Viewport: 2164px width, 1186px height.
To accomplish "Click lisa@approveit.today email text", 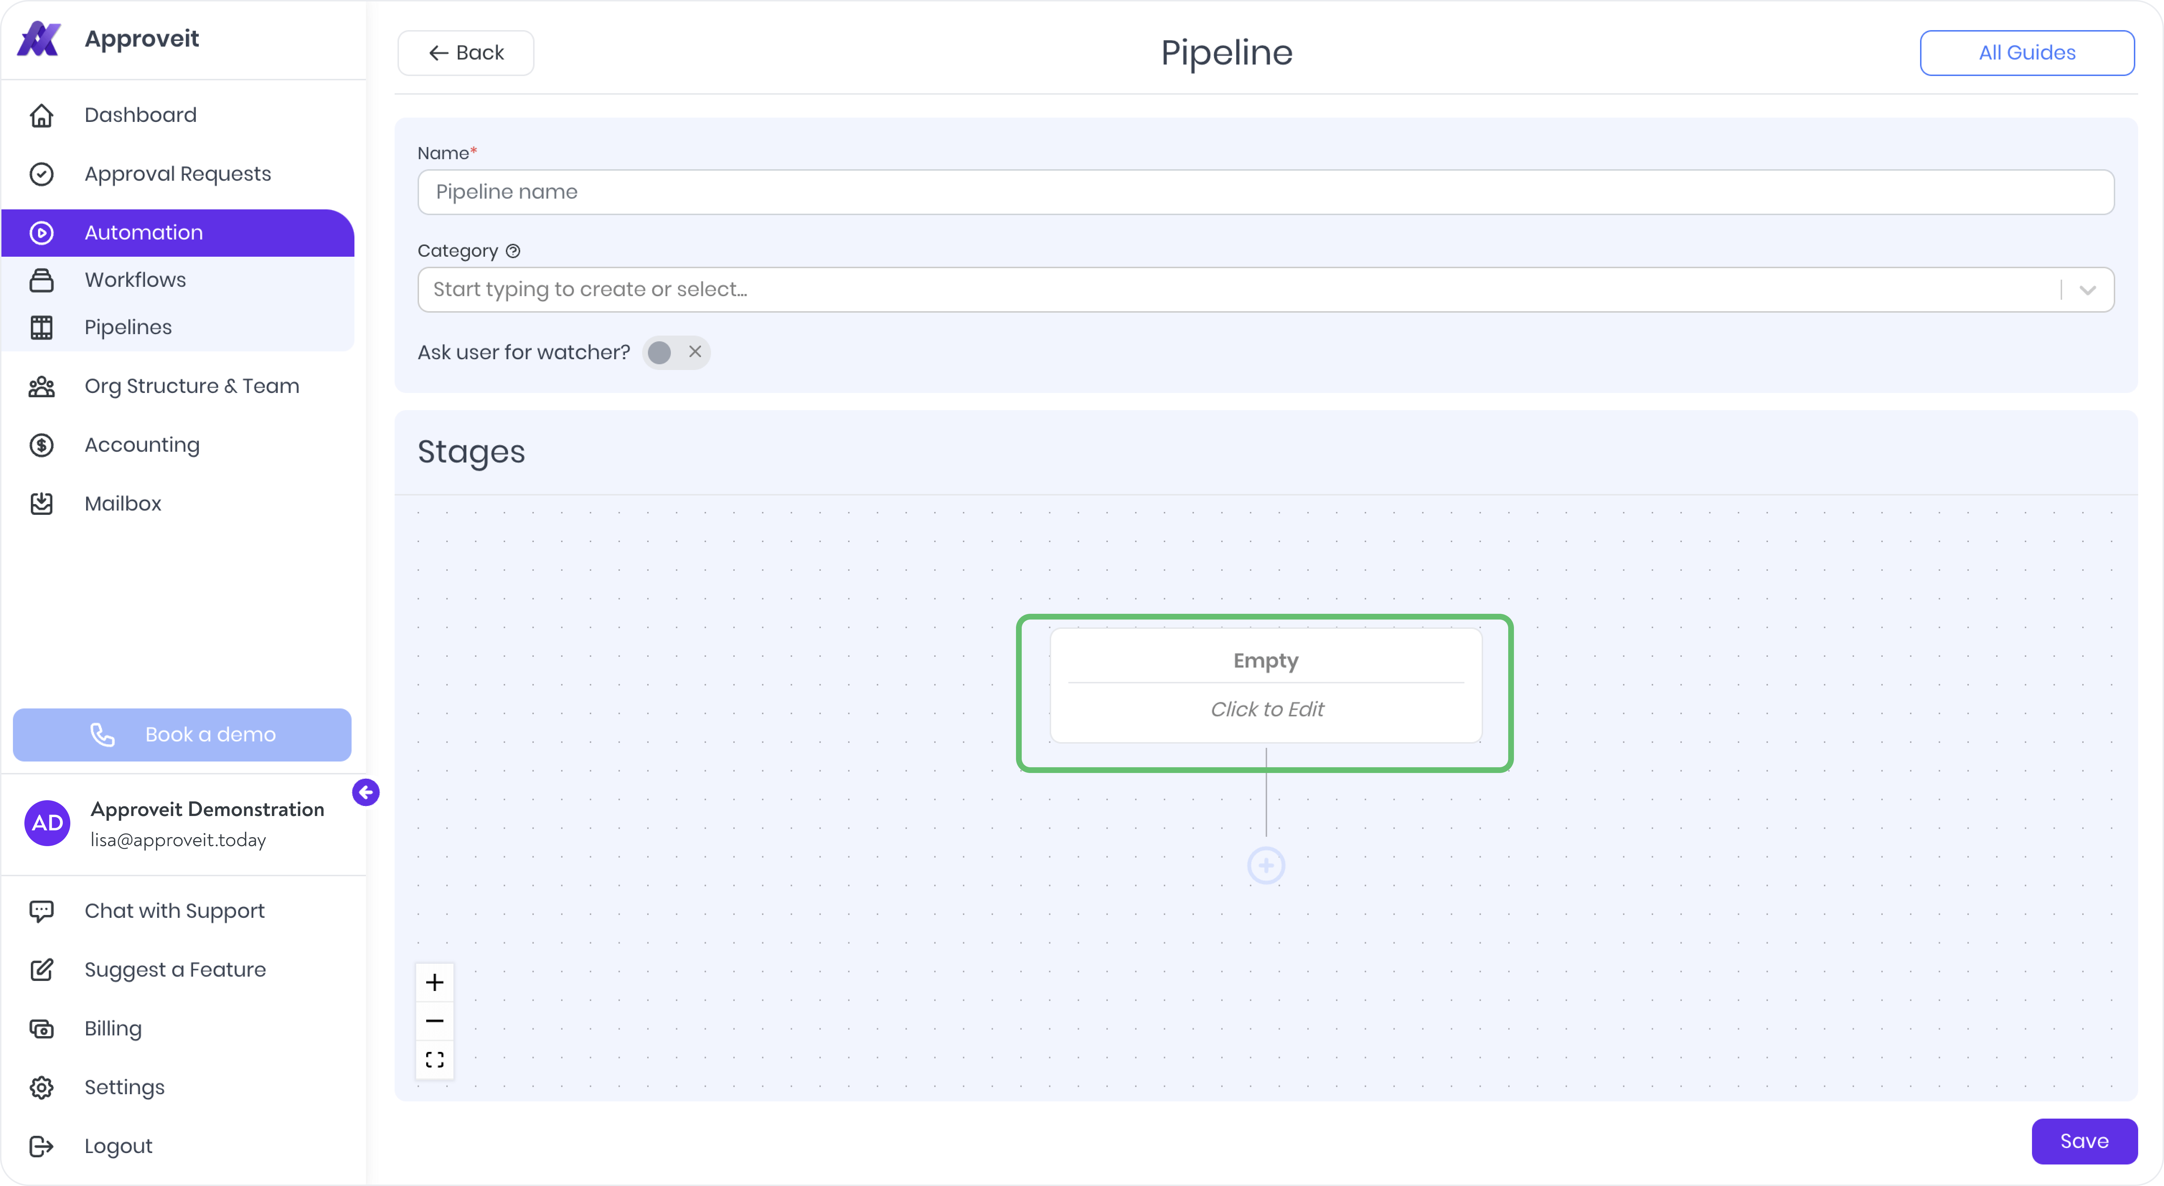I will coord(178,840).
